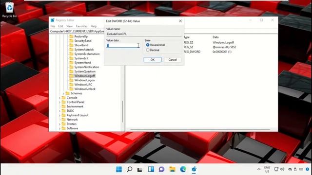Click the REG_DWORD type cell

pos(192,52)
